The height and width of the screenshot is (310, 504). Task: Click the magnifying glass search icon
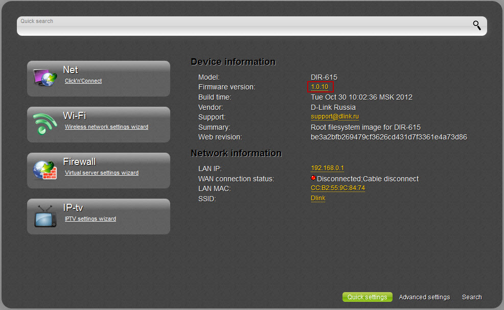click(x=476, y=26)
